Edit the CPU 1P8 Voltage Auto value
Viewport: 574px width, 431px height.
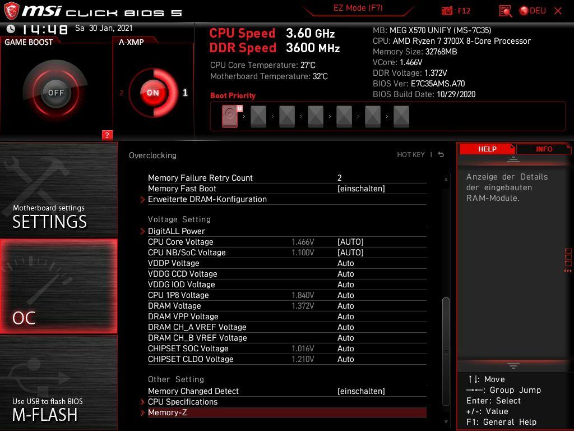345,295
